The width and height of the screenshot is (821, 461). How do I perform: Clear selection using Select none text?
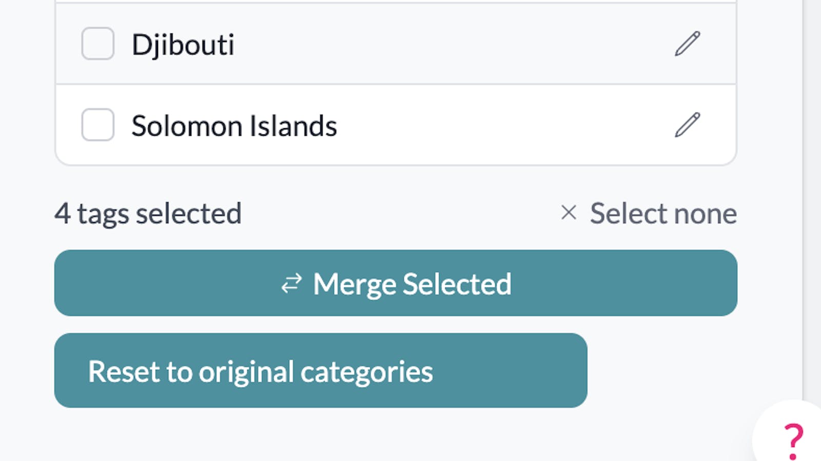[663, 213]
